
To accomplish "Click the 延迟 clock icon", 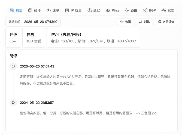I will click(90, 10).
